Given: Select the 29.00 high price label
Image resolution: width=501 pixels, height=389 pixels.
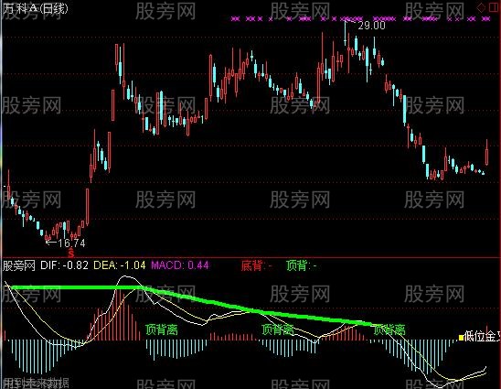Looking at the screenshot, I should [x=371, y=26].
